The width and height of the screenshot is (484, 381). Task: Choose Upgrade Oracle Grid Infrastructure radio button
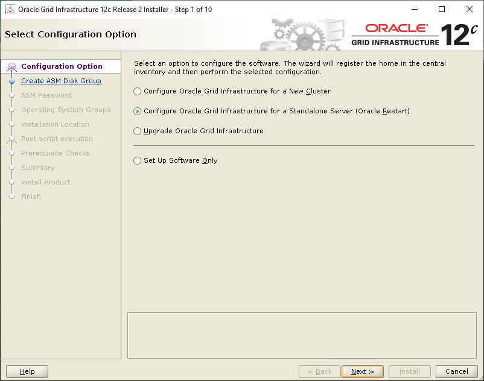click(x=138, y=131)
